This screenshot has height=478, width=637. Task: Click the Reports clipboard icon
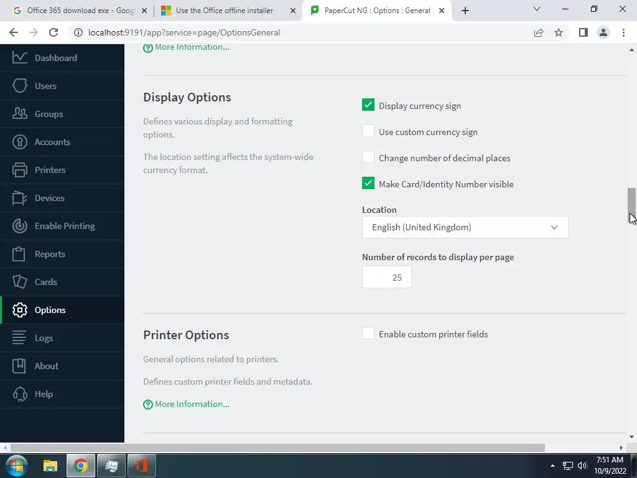[19, 254]
